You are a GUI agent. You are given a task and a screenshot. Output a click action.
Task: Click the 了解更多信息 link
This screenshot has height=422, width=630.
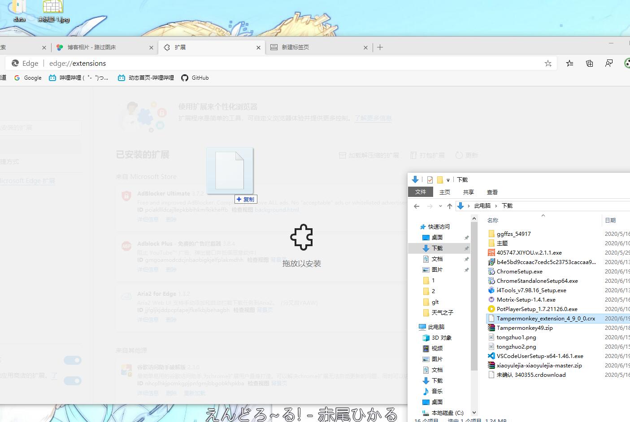click(373, 119)
